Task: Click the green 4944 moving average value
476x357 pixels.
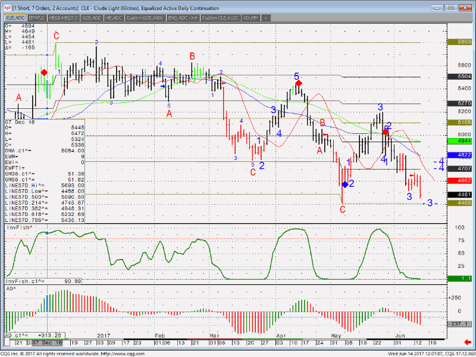Action: pos(460,141)
